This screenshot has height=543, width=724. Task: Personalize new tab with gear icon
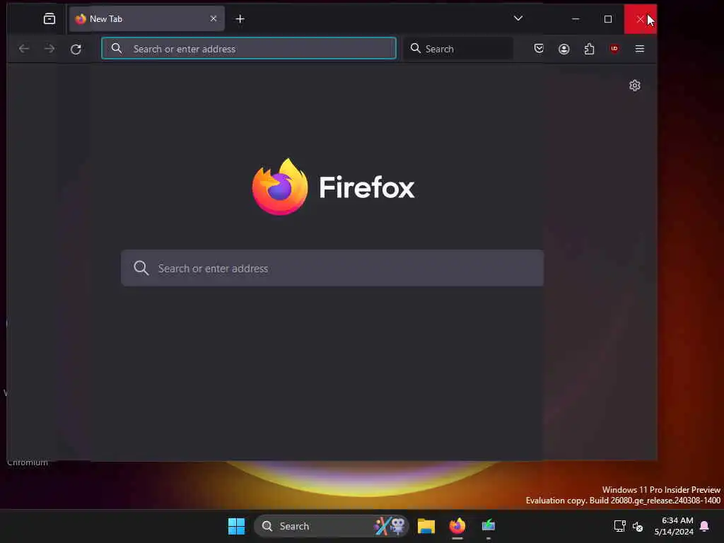pos(635,86)
